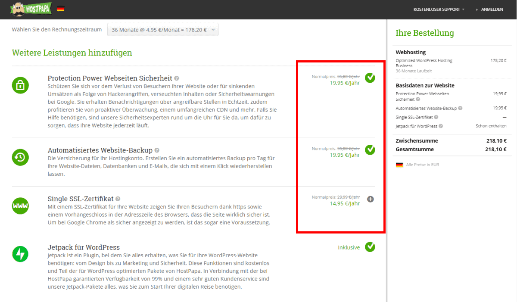Click Optimized WordPress Hosting Business entry

pyautogui.click(x=424, y=63)
